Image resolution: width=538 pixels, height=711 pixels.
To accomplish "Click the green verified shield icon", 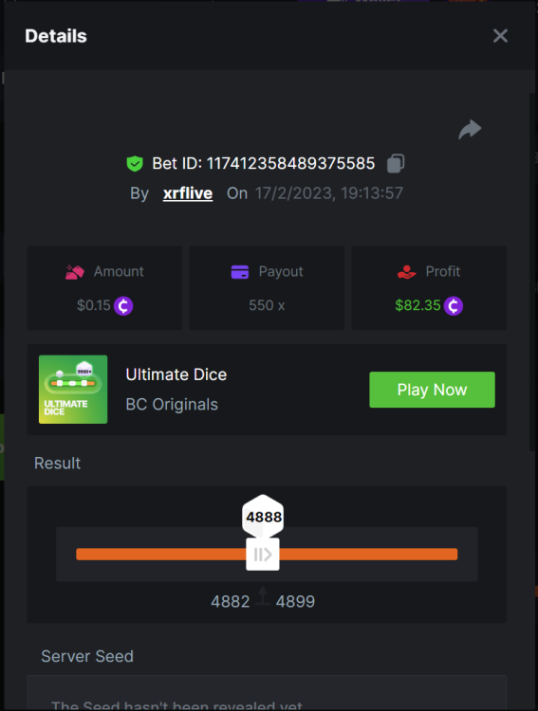I will pyautogui.click(x=135, y=163).
